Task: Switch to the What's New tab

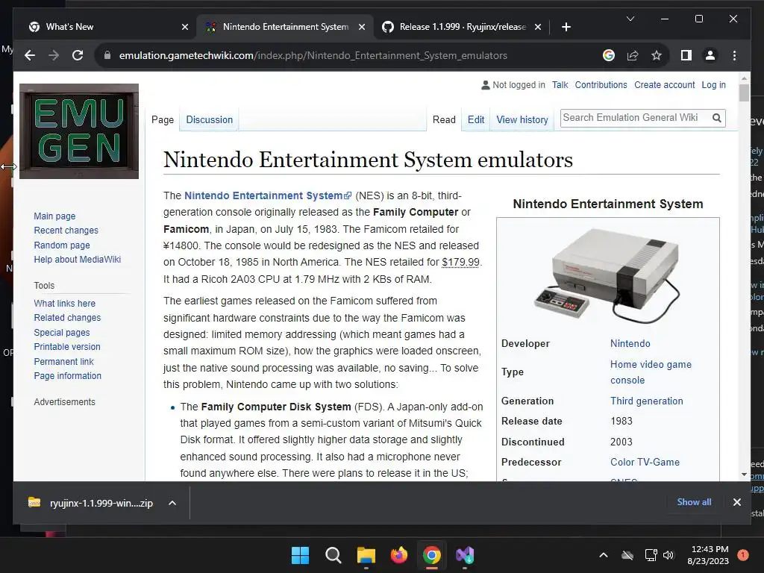Action: click(107, 27)
